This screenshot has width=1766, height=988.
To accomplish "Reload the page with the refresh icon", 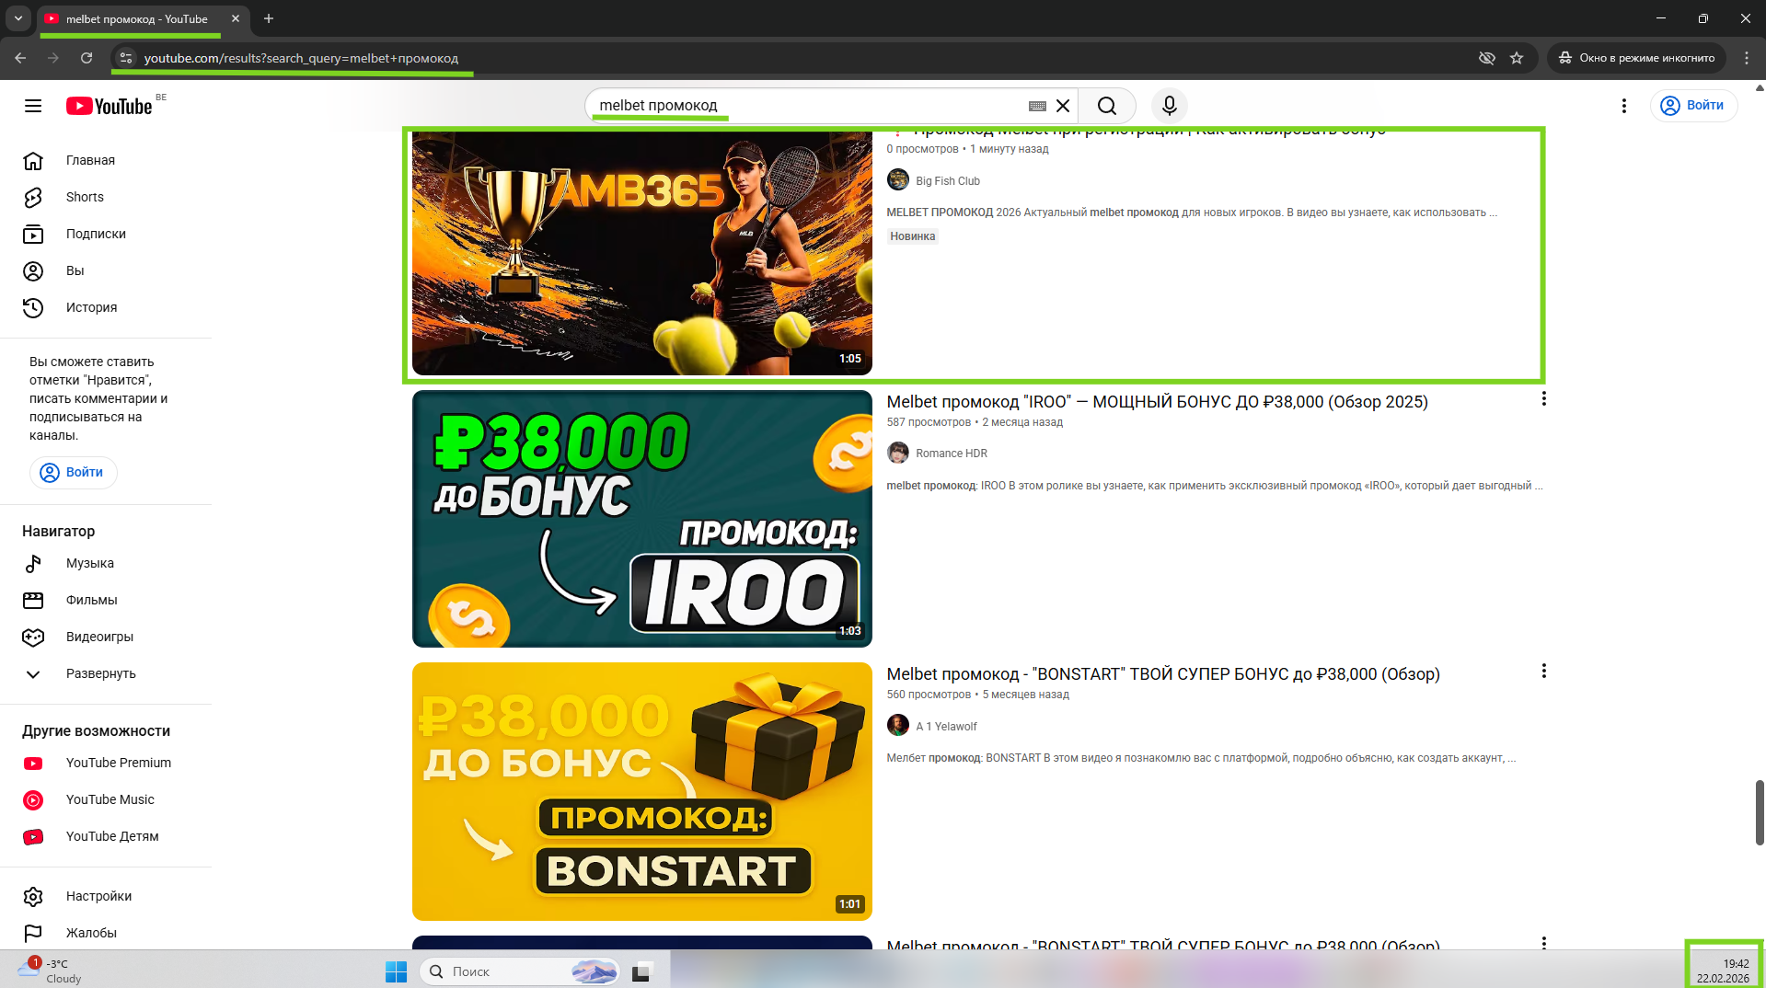I will pyautogui.click(x=87, y=58).
